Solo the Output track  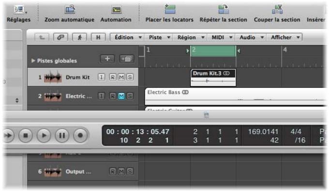pos(130,172)
